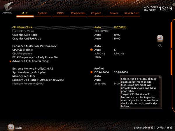Launch Q-Flash (F8)
This screenshot has height=131, width=175.
(x=164, y=128)
